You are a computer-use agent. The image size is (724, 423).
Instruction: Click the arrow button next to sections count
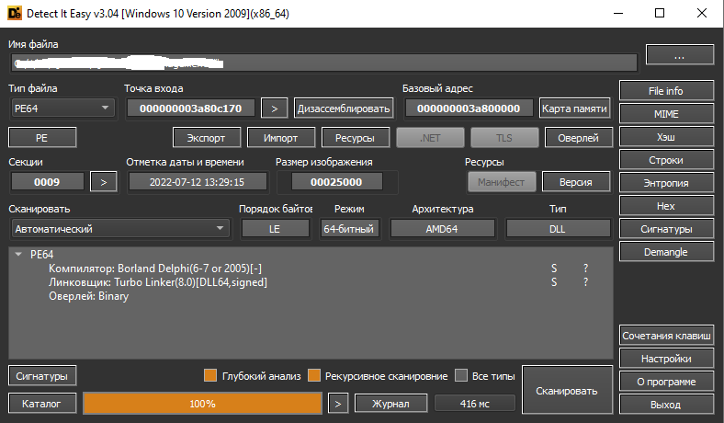[104, 182]
